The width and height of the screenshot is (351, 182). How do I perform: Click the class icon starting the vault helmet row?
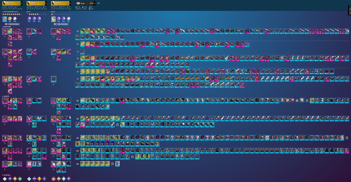point(78,100)
